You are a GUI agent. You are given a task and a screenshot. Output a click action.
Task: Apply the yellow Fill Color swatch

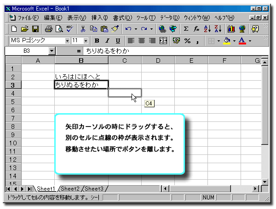pyautogui.click(x=227, y=41)
